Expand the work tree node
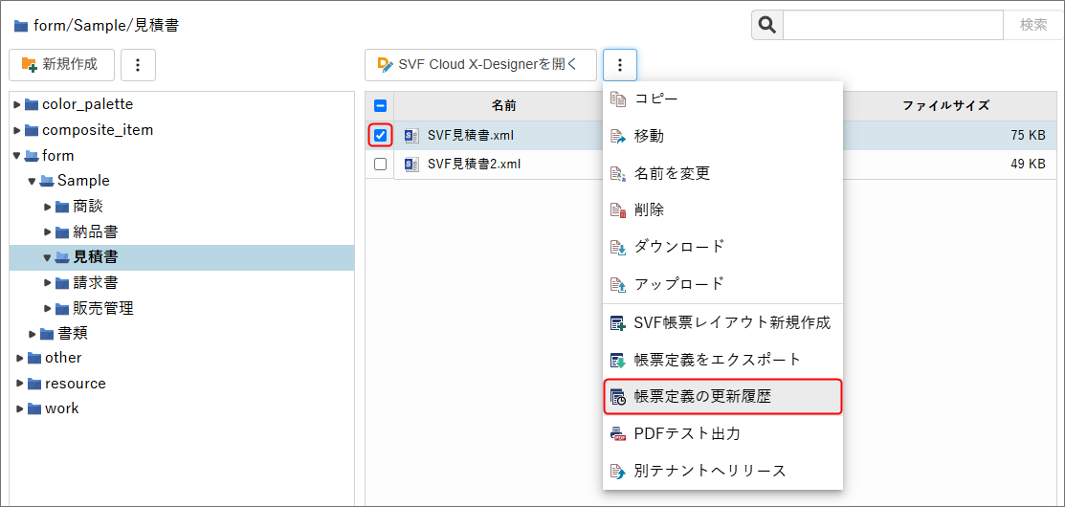 [20, 408]
